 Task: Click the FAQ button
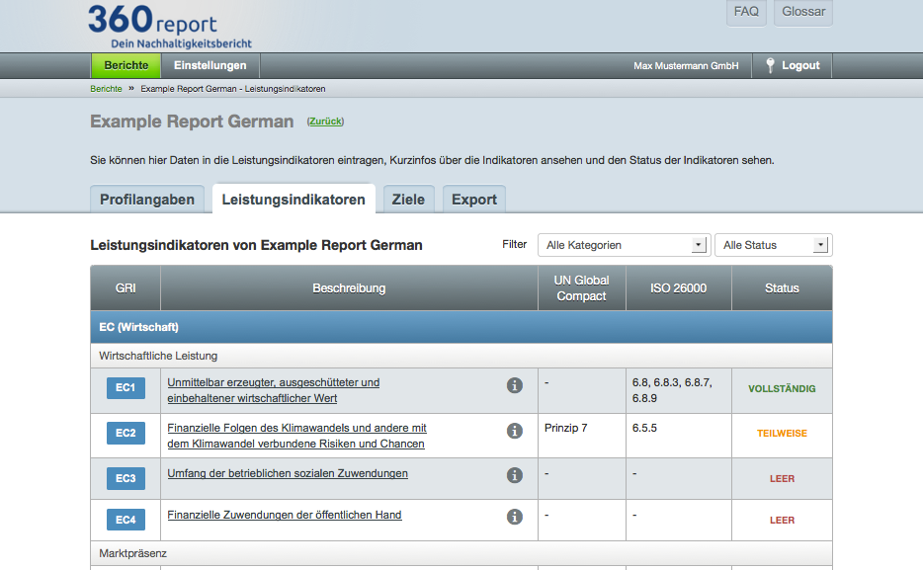coord(746,12)
